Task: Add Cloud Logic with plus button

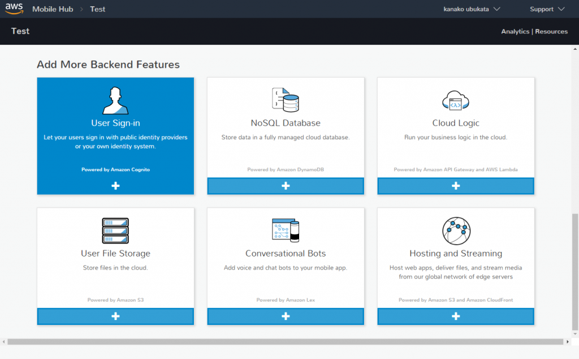Action: tap(456, 186)
